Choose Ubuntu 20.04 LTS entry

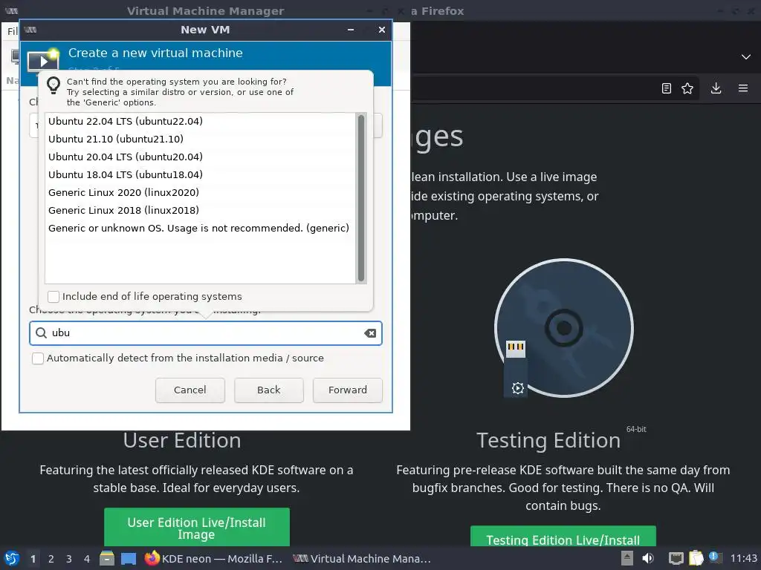200,157
